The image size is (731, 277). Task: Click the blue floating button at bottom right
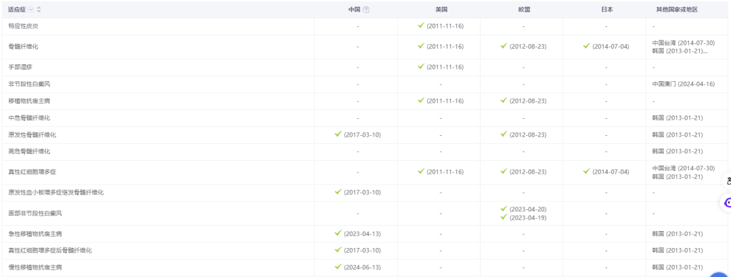click(720, 274)
